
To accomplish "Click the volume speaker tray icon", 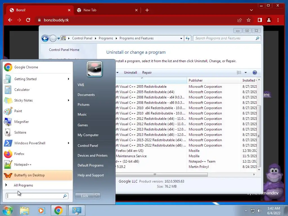I will point(260,211).
